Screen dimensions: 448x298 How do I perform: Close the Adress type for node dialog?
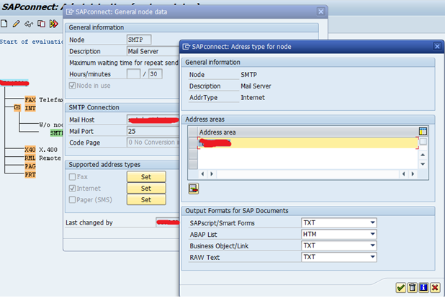click(x=437, y=46)
